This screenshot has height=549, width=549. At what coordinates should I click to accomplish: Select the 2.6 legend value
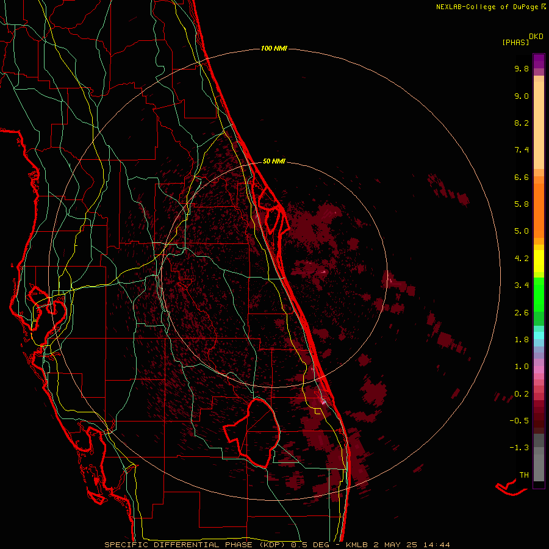[522, 313]
